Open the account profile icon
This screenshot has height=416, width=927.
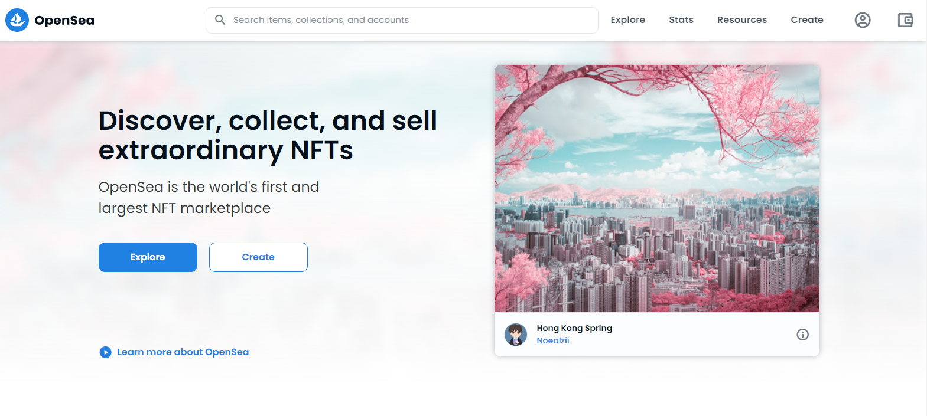click(863, 20)
